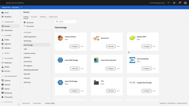The height and width of the screenshot is (106, 189).
Task: Select the All sources radio button
Action: coord(25,22)
